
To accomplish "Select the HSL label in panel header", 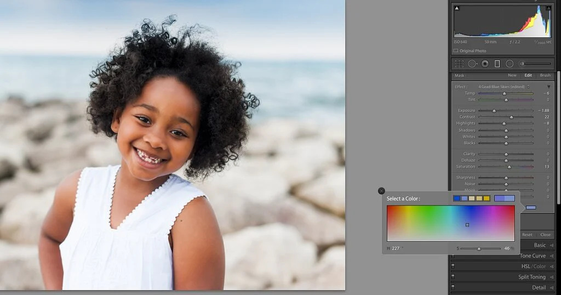I will click(x=526, y=266).
